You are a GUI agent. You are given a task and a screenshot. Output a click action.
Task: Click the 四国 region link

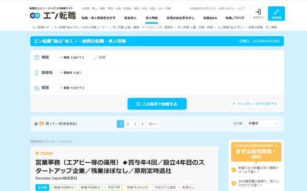point(153,9)
